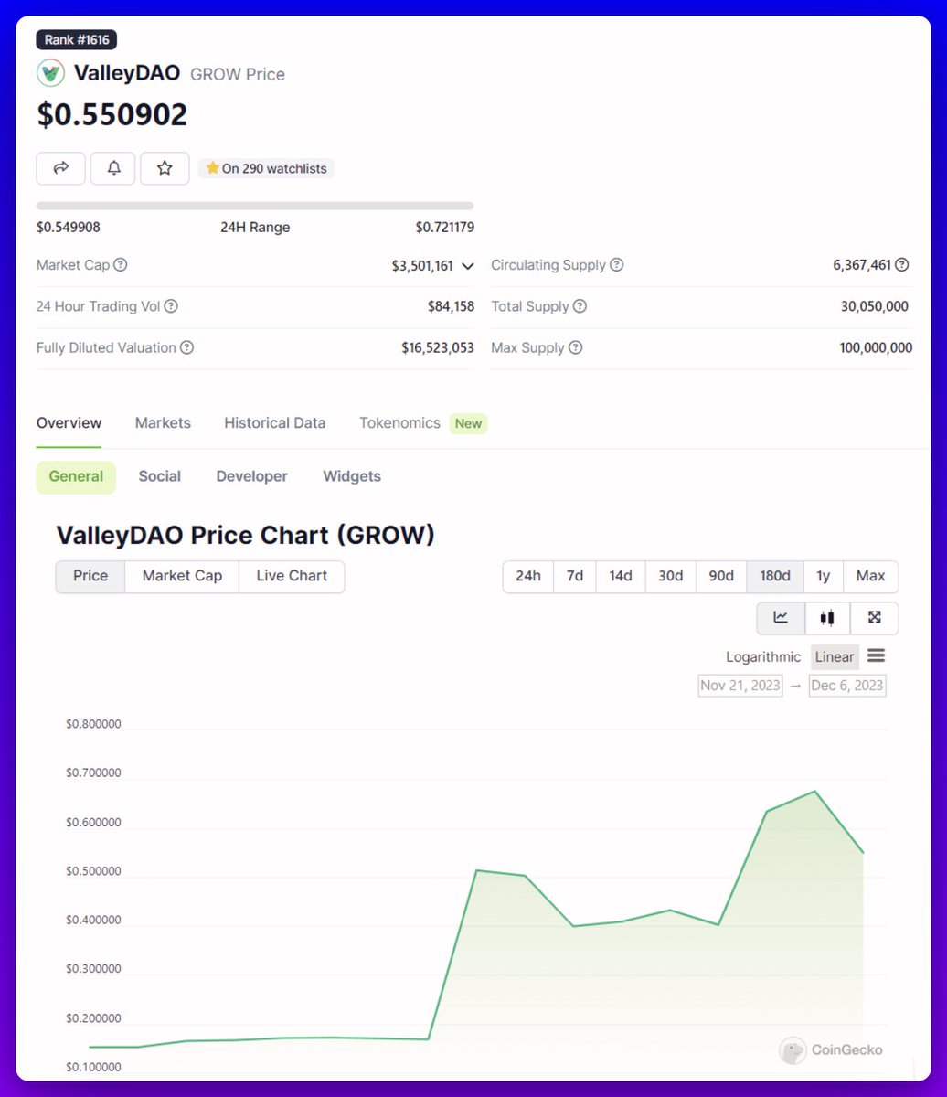Screen dimensions: 947x1097
Task: Click the $3,501,161 market cap value
Action: (x=422, y=266)
